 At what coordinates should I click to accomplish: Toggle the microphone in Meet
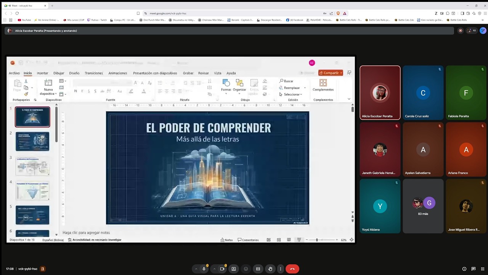(x=204, y=269)
